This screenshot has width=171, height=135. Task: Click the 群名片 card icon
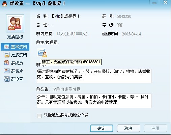click(x=7, y=71)
